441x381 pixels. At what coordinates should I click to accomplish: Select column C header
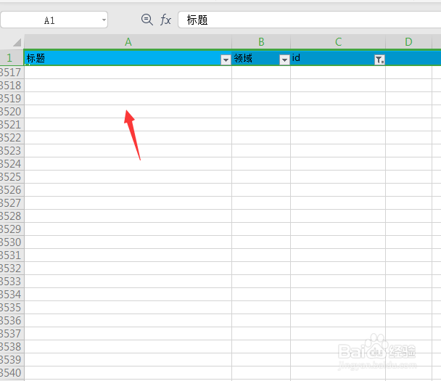pyautogui.click(x=338, y=42)
